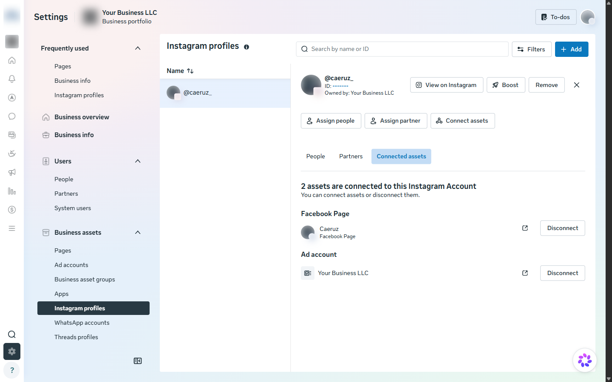Collapse the Users section chevron
Viewport: 612px width, 382px height.
(138, 161)
